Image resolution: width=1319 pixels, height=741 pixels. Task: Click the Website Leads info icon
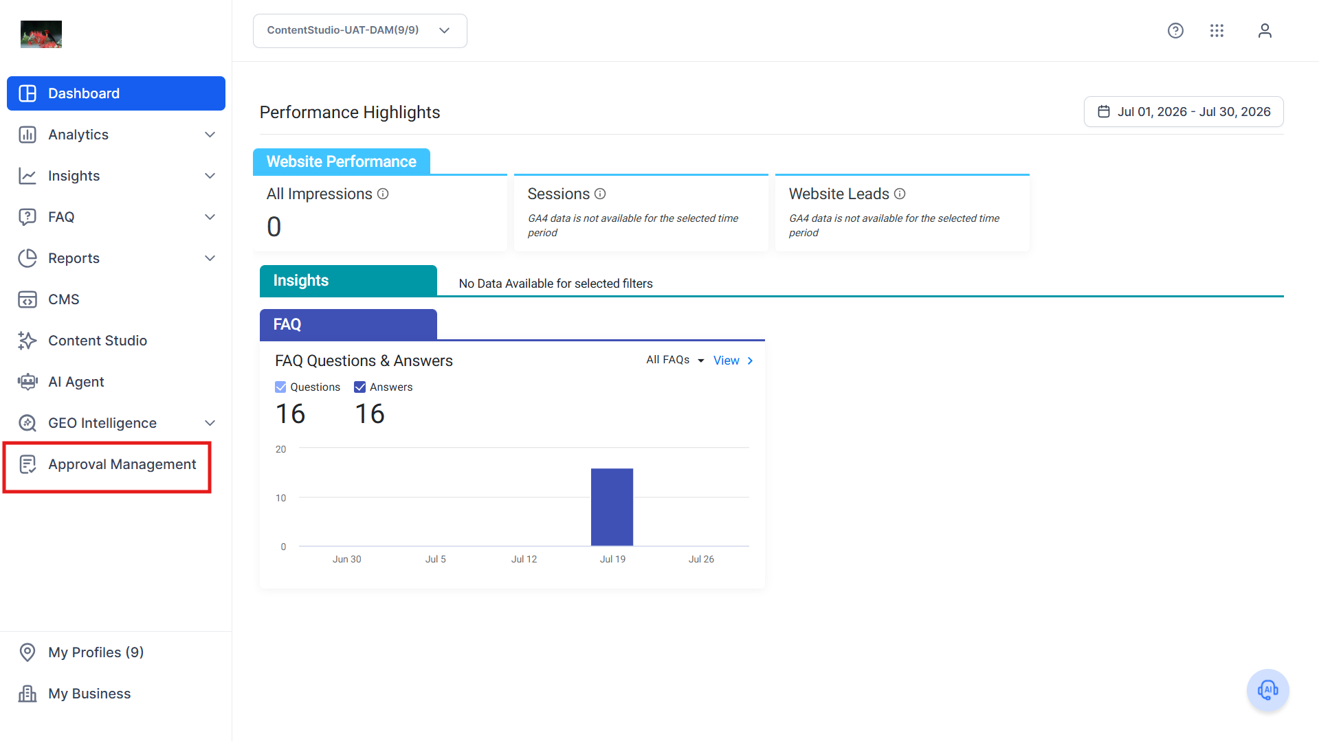[x=900, y=194]
